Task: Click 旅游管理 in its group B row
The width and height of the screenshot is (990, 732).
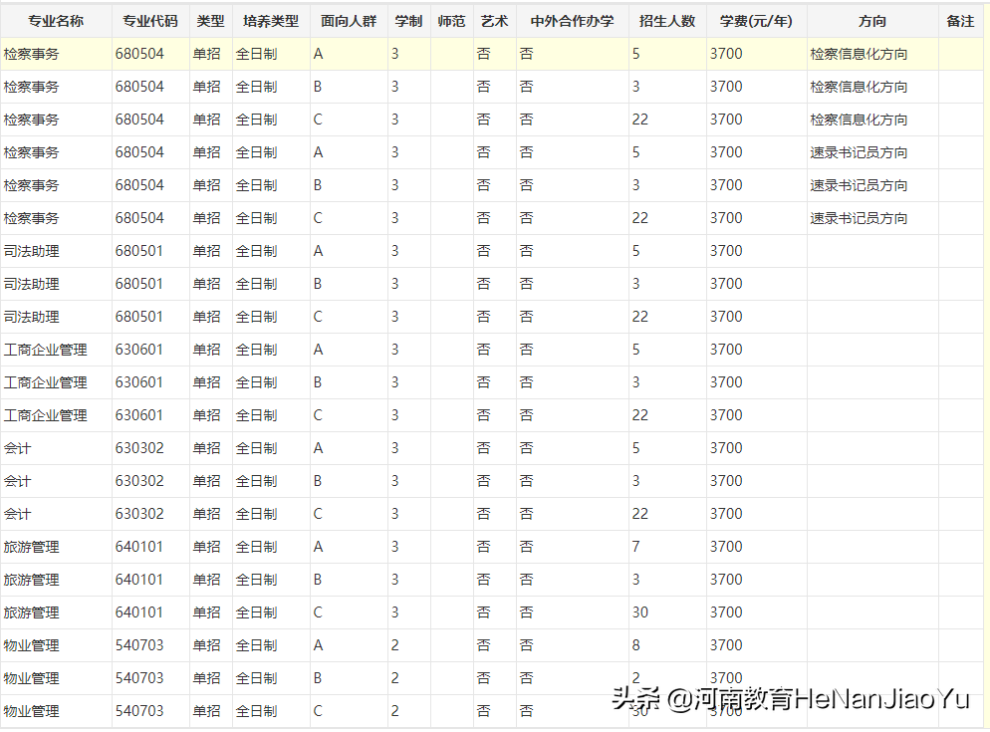Action: (x=31, y=580)
